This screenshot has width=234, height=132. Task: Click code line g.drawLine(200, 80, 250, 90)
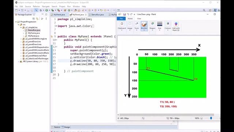[93, 64]
